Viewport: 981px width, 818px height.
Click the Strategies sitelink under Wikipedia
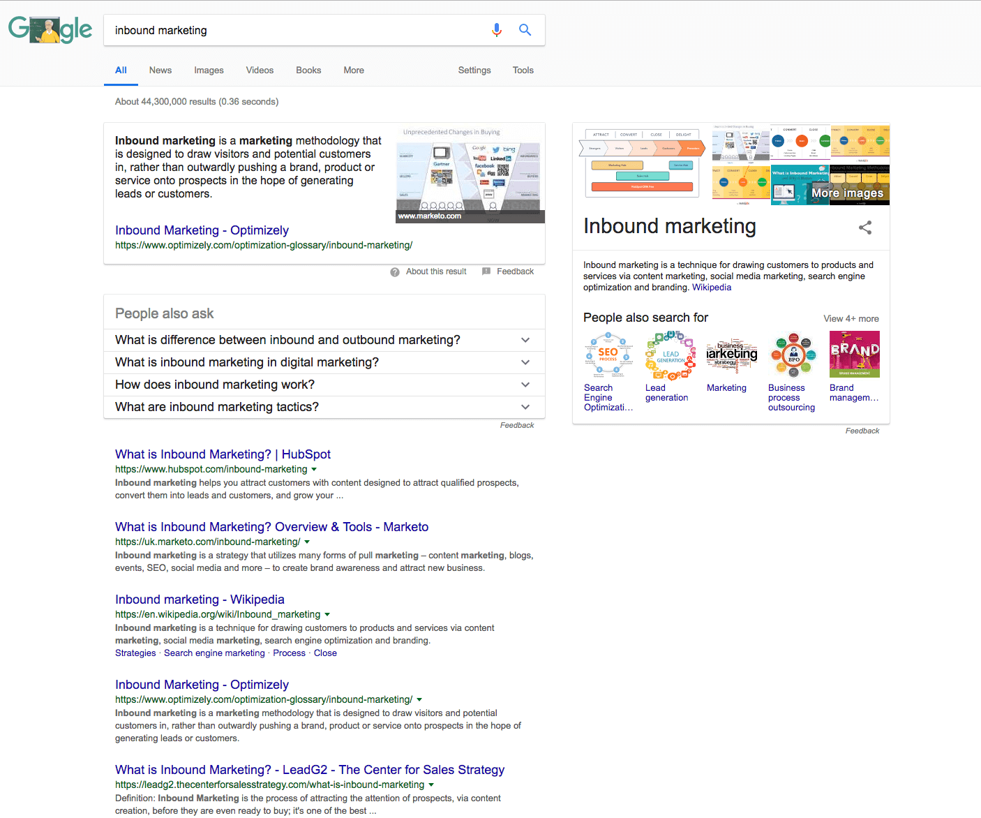pos(135,653)
